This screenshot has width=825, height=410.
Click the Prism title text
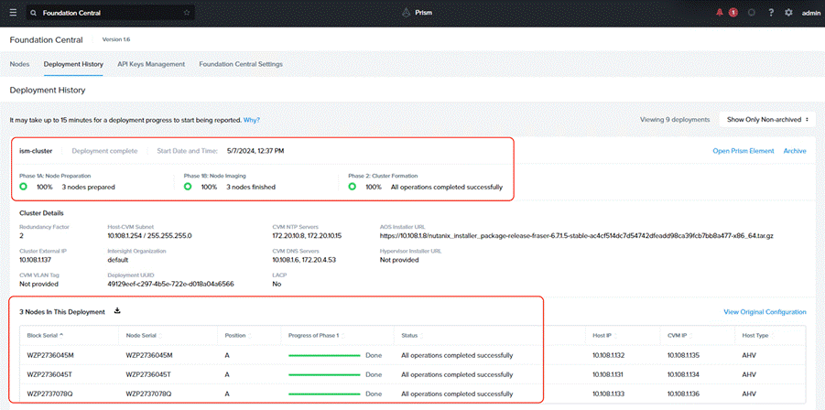424,13
